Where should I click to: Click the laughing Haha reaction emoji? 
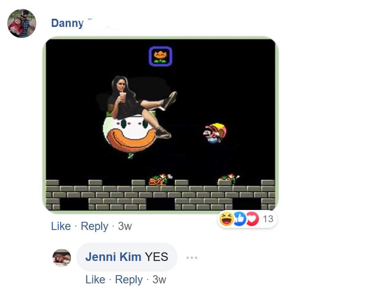point(227,219)
